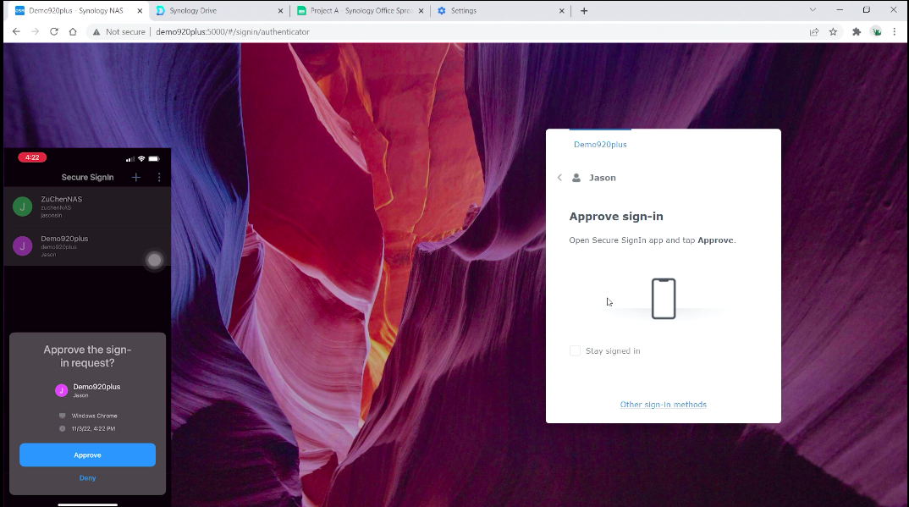Click the phone battery status icon
The height and width of the screenshot is (507, 909).
tap(154, 159)
